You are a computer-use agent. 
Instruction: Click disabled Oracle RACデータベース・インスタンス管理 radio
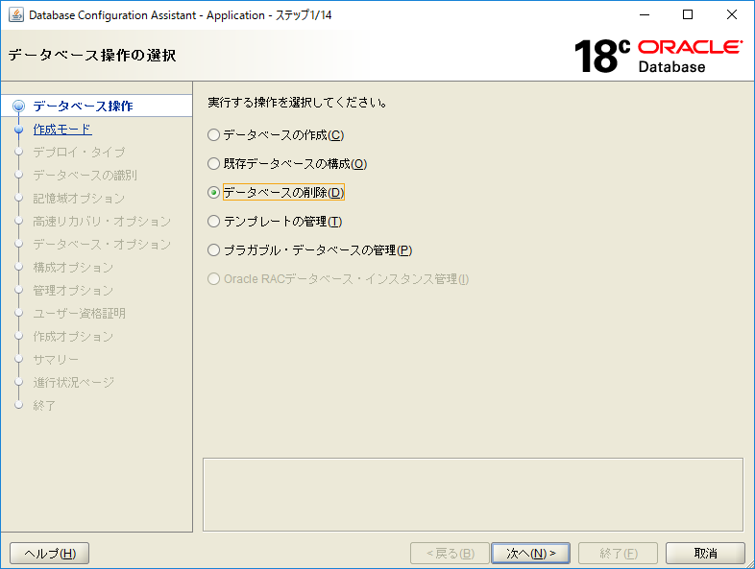(x=214, y=279)
